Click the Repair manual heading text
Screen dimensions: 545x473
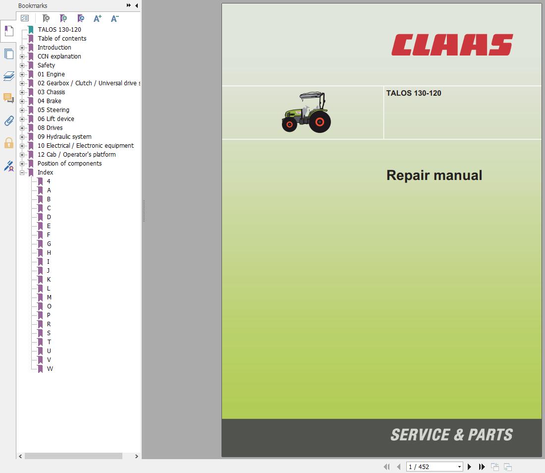pyautogui.click(x=434, y=175)
